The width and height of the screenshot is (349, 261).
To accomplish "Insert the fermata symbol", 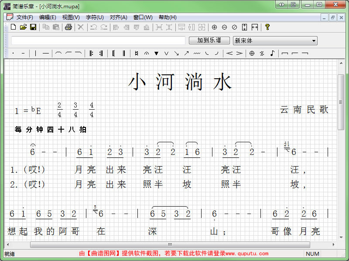I will coord(147,53).
